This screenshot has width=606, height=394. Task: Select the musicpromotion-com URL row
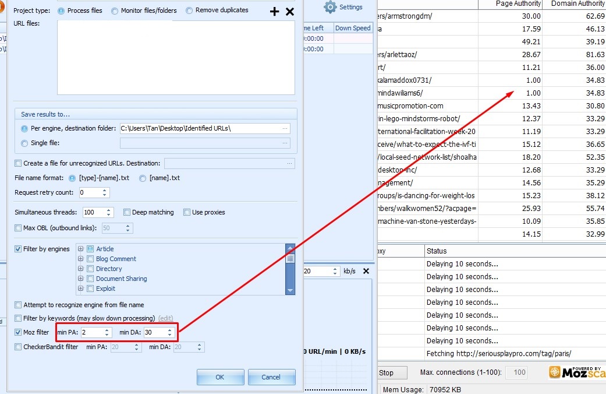point(491,106)
